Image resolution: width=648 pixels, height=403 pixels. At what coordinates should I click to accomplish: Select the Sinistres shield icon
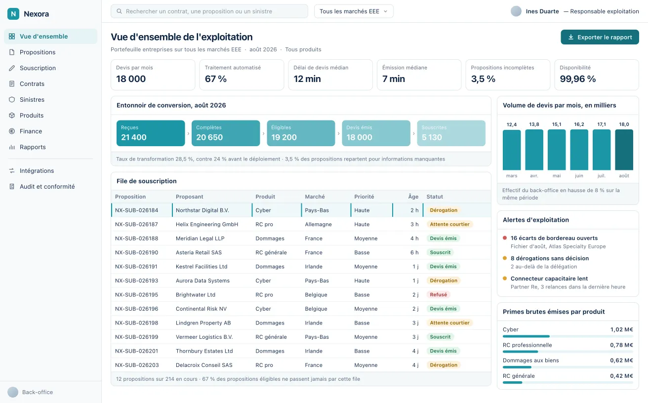12,100
